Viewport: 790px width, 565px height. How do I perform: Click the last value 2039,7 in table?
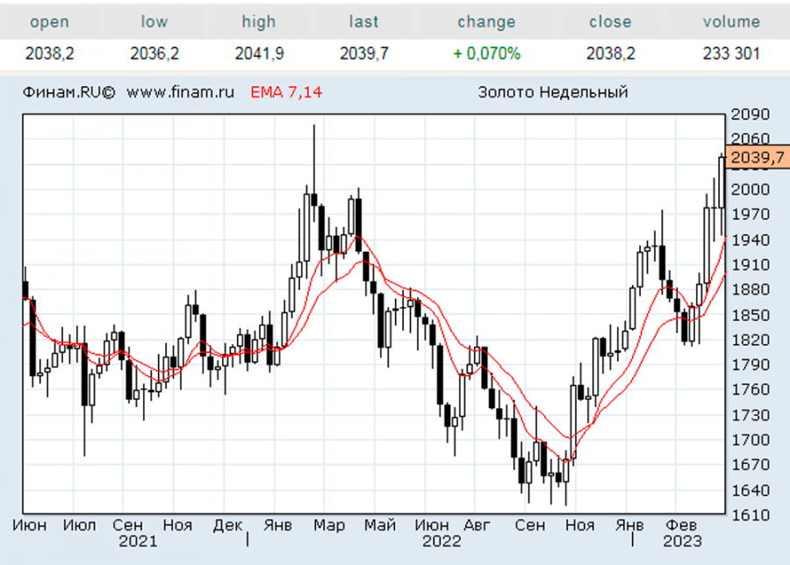click(363, 54)
